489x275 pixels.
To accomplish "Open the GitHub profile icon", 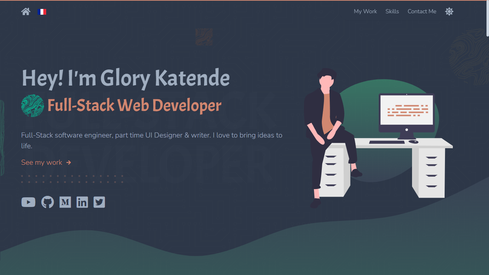I will click(x=48, y=202).
